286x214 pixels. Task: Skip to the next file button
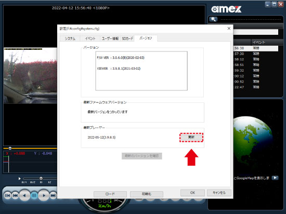click(x=53, y=195)
